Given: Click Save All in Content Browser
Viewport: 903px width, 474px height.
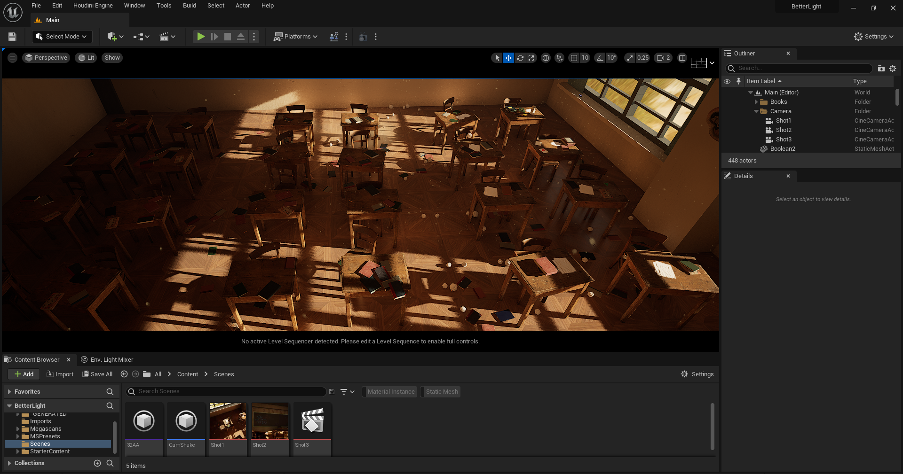Looking at the screenshot, I should coord(98,374).
